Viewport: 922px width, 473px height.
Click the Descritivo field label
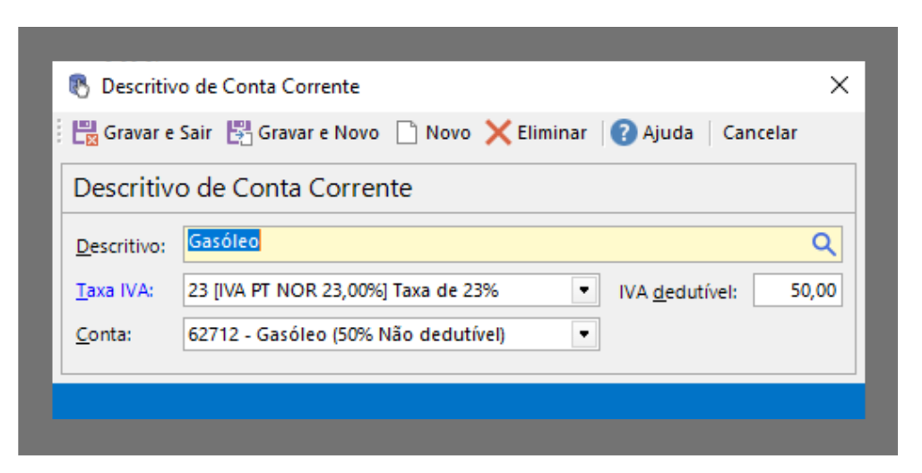pyautogui.click(x=121, y=245)
